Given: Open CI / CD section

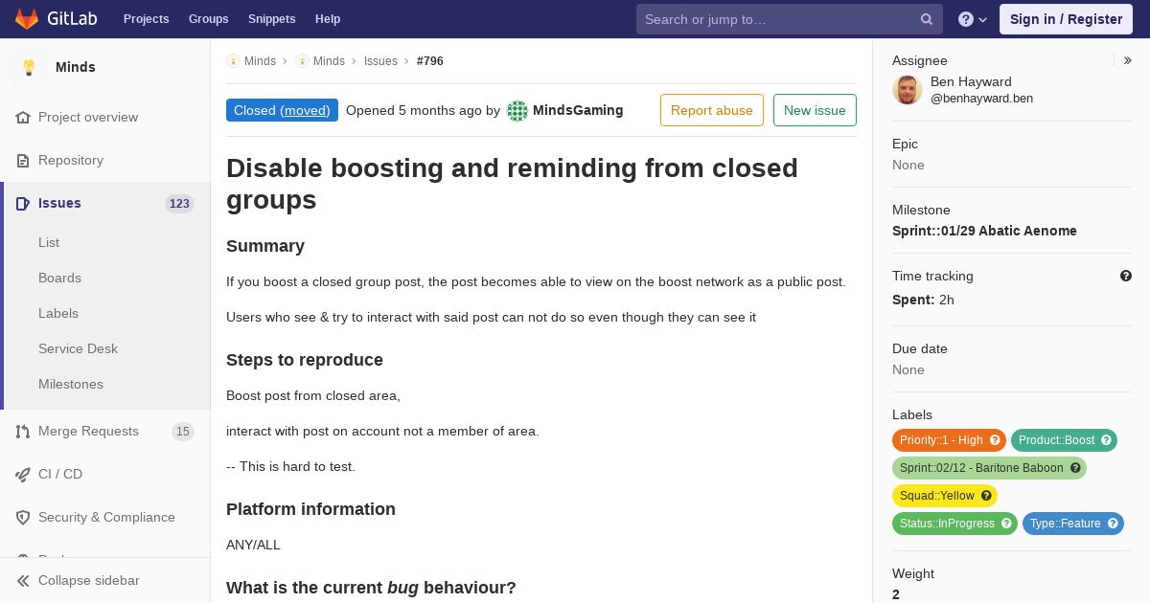Looking at the screenshot, I should point(60,474).
